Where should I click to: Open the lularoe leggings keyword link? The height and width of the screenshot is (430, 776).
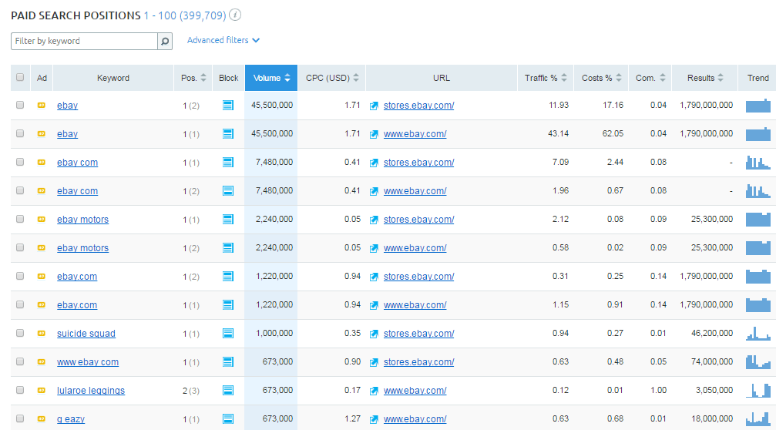click(91, 391)
